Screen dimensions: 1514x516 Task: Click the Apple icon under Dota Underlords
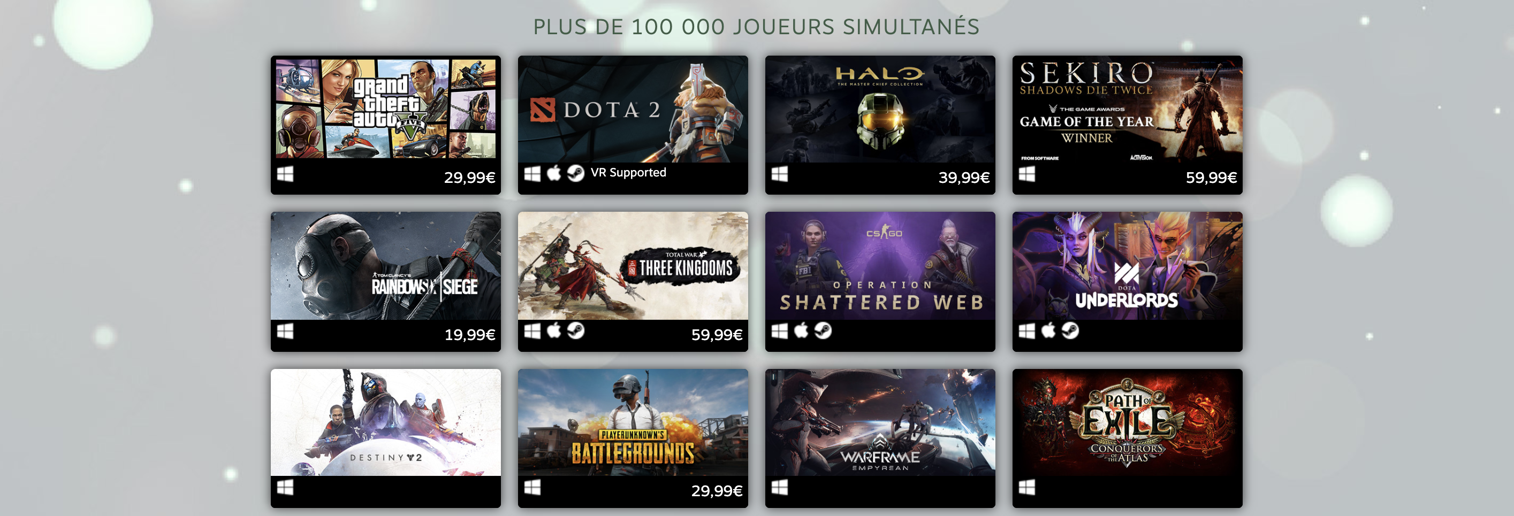1048,331
